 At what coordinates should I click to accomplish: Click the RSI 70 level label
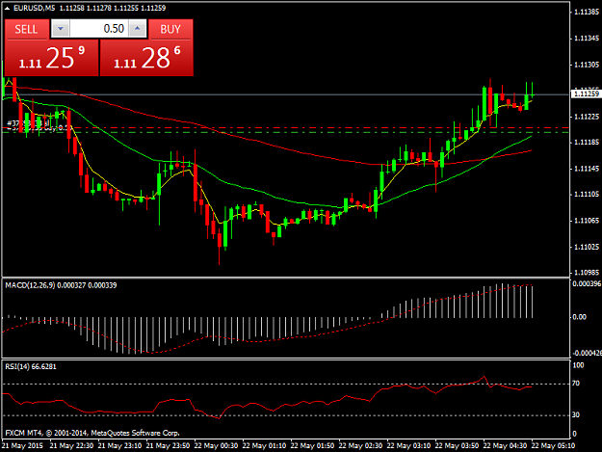click(576, 384)
